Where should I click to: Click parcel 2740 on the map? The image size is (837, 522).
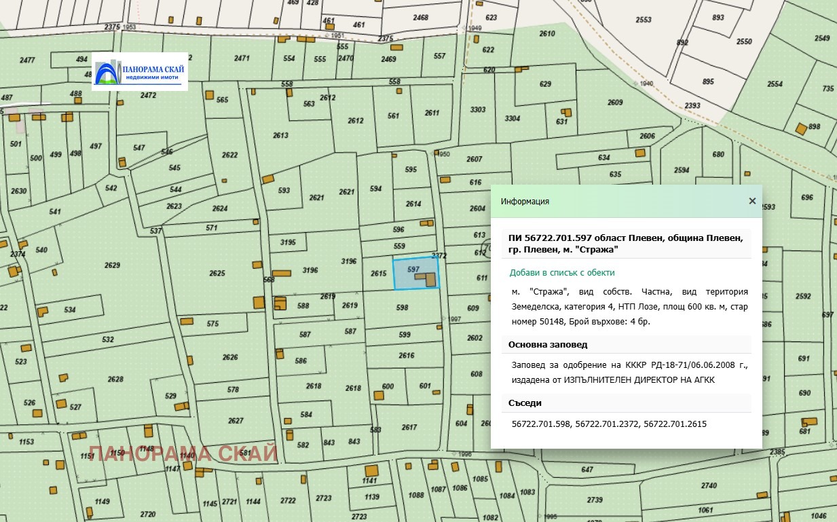(709, 485)
